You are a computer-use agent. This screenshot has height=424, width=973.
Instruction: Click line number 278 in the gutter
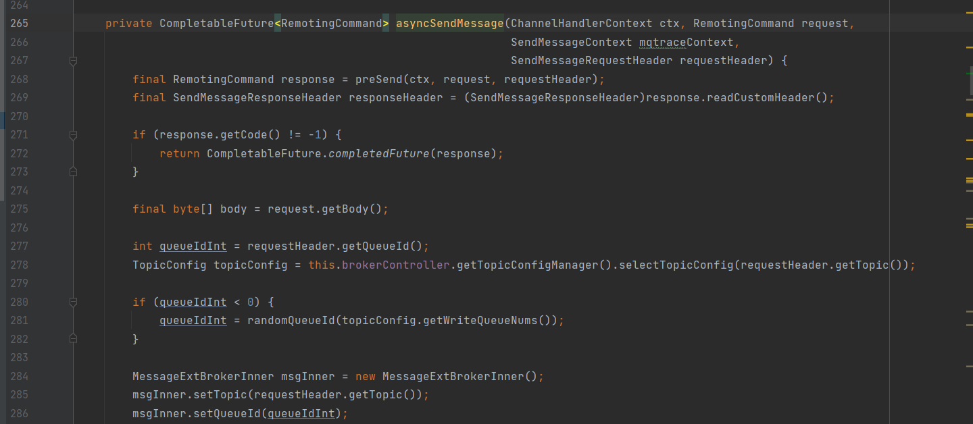point(19,265)
